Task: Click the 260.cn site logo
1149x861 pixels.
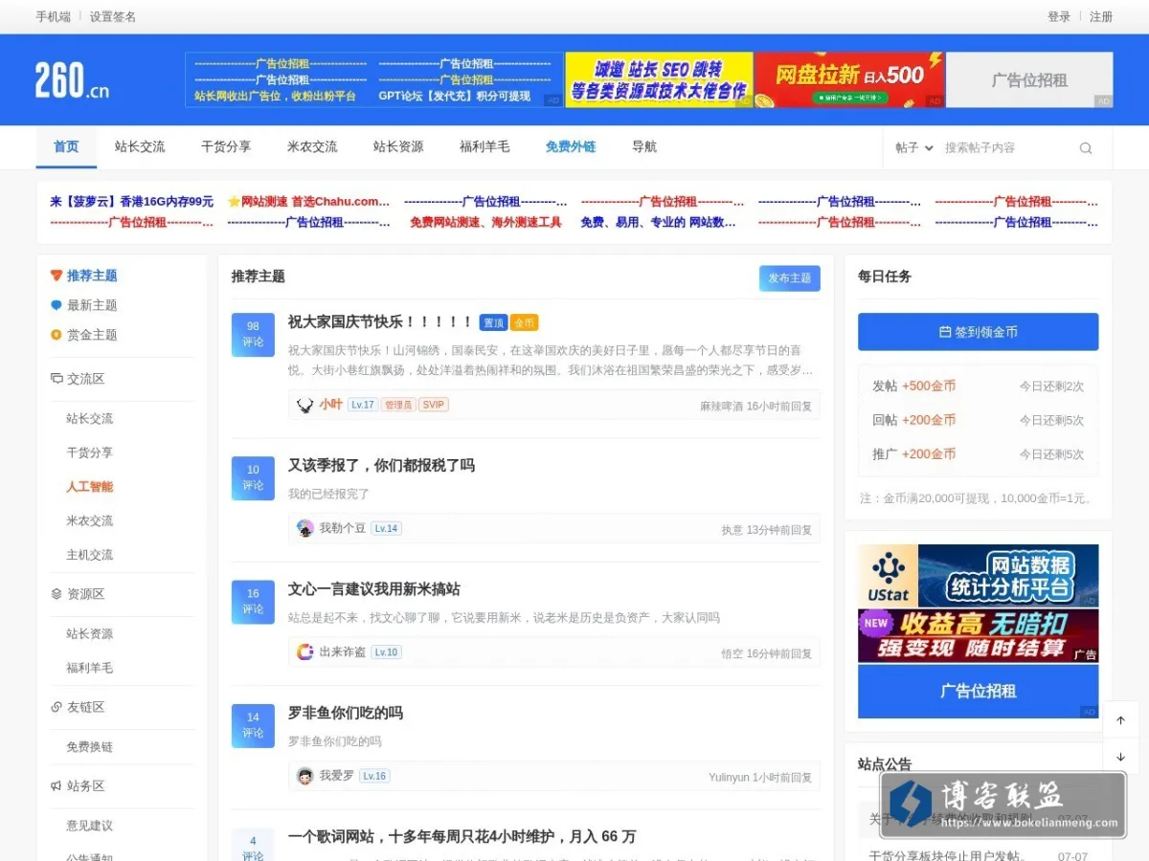Action: [73, 80]
